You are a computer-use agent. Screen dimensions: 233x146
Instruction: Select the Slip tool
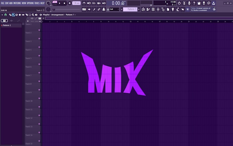tap(23, 15)
